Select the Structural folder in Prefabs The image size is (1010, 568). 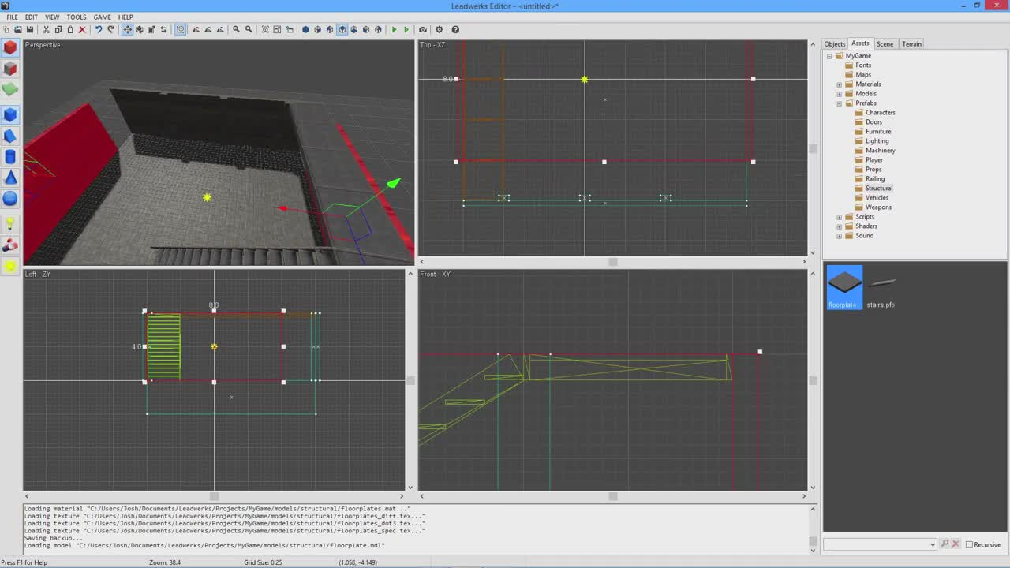click(x=879, y=188)
